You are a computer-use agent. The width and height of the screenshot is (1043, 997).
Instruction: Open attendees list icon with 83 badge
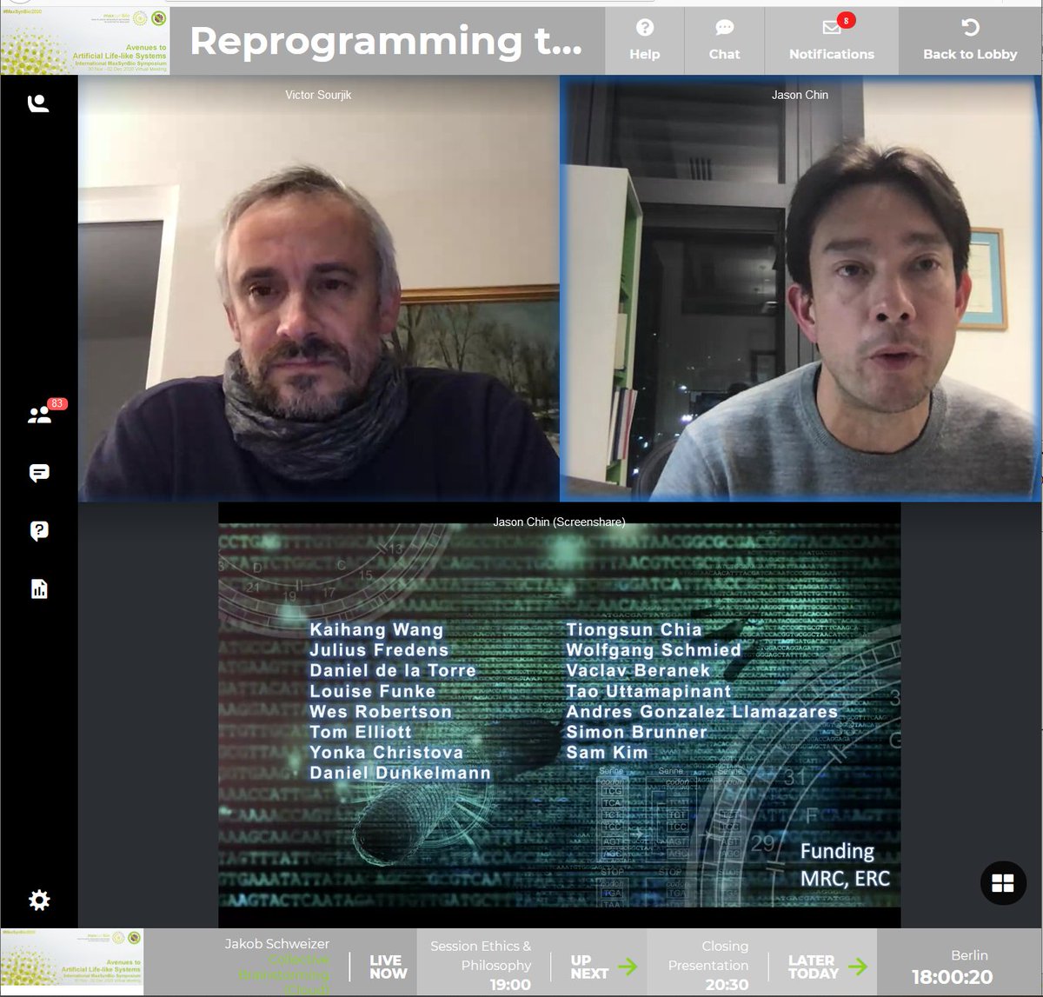click(39, 415)
